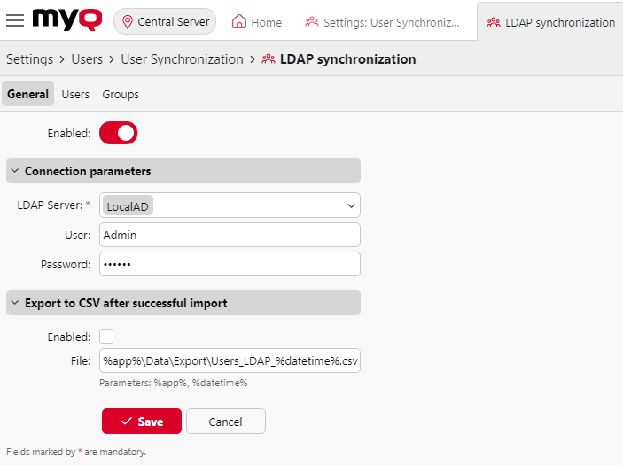This screenshot has width=623, height=465.
Task: Collapse Export to CSV after successful import section
Action: tap(15, 303)
